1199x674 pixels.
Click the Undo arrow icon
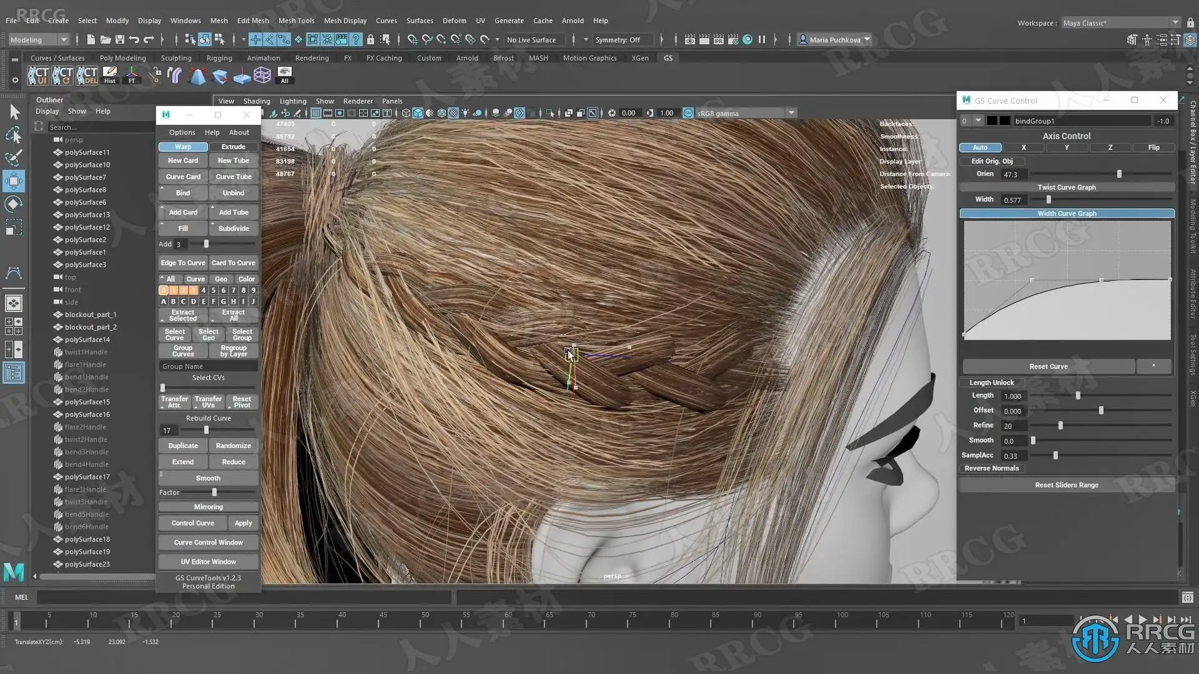point(134,40)
